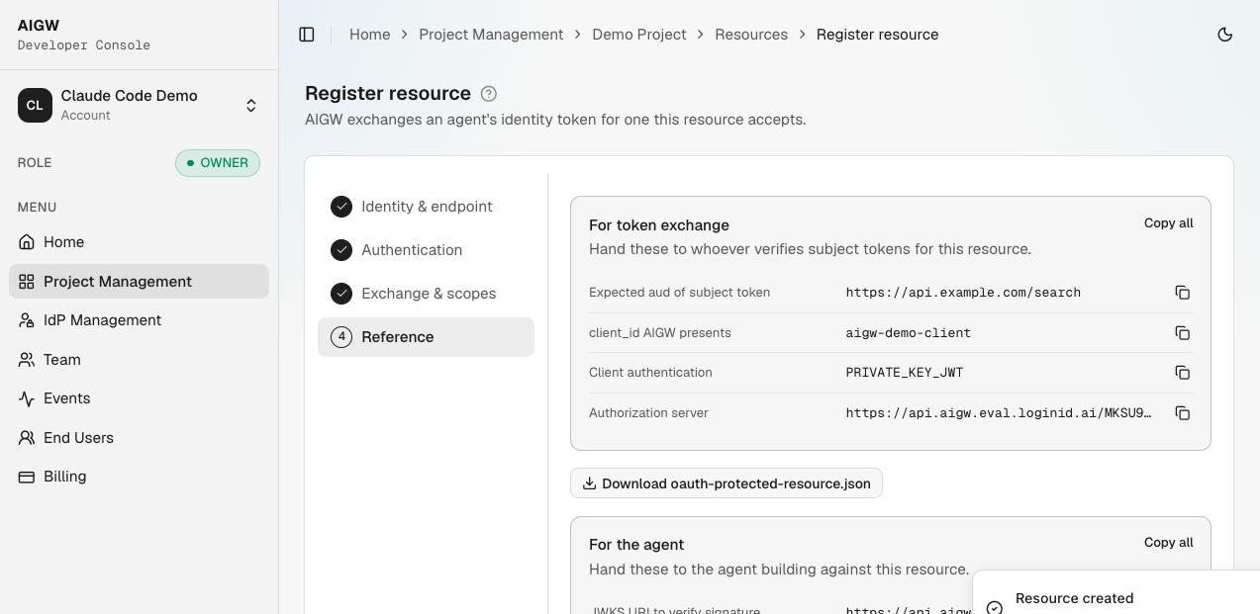Click Project Management breadcrumb link

(491, 35)
